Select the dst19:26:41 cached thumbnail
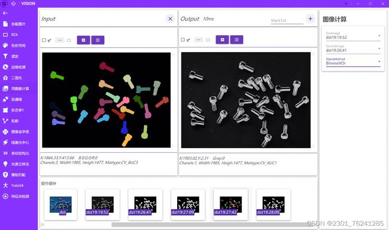 145,205
